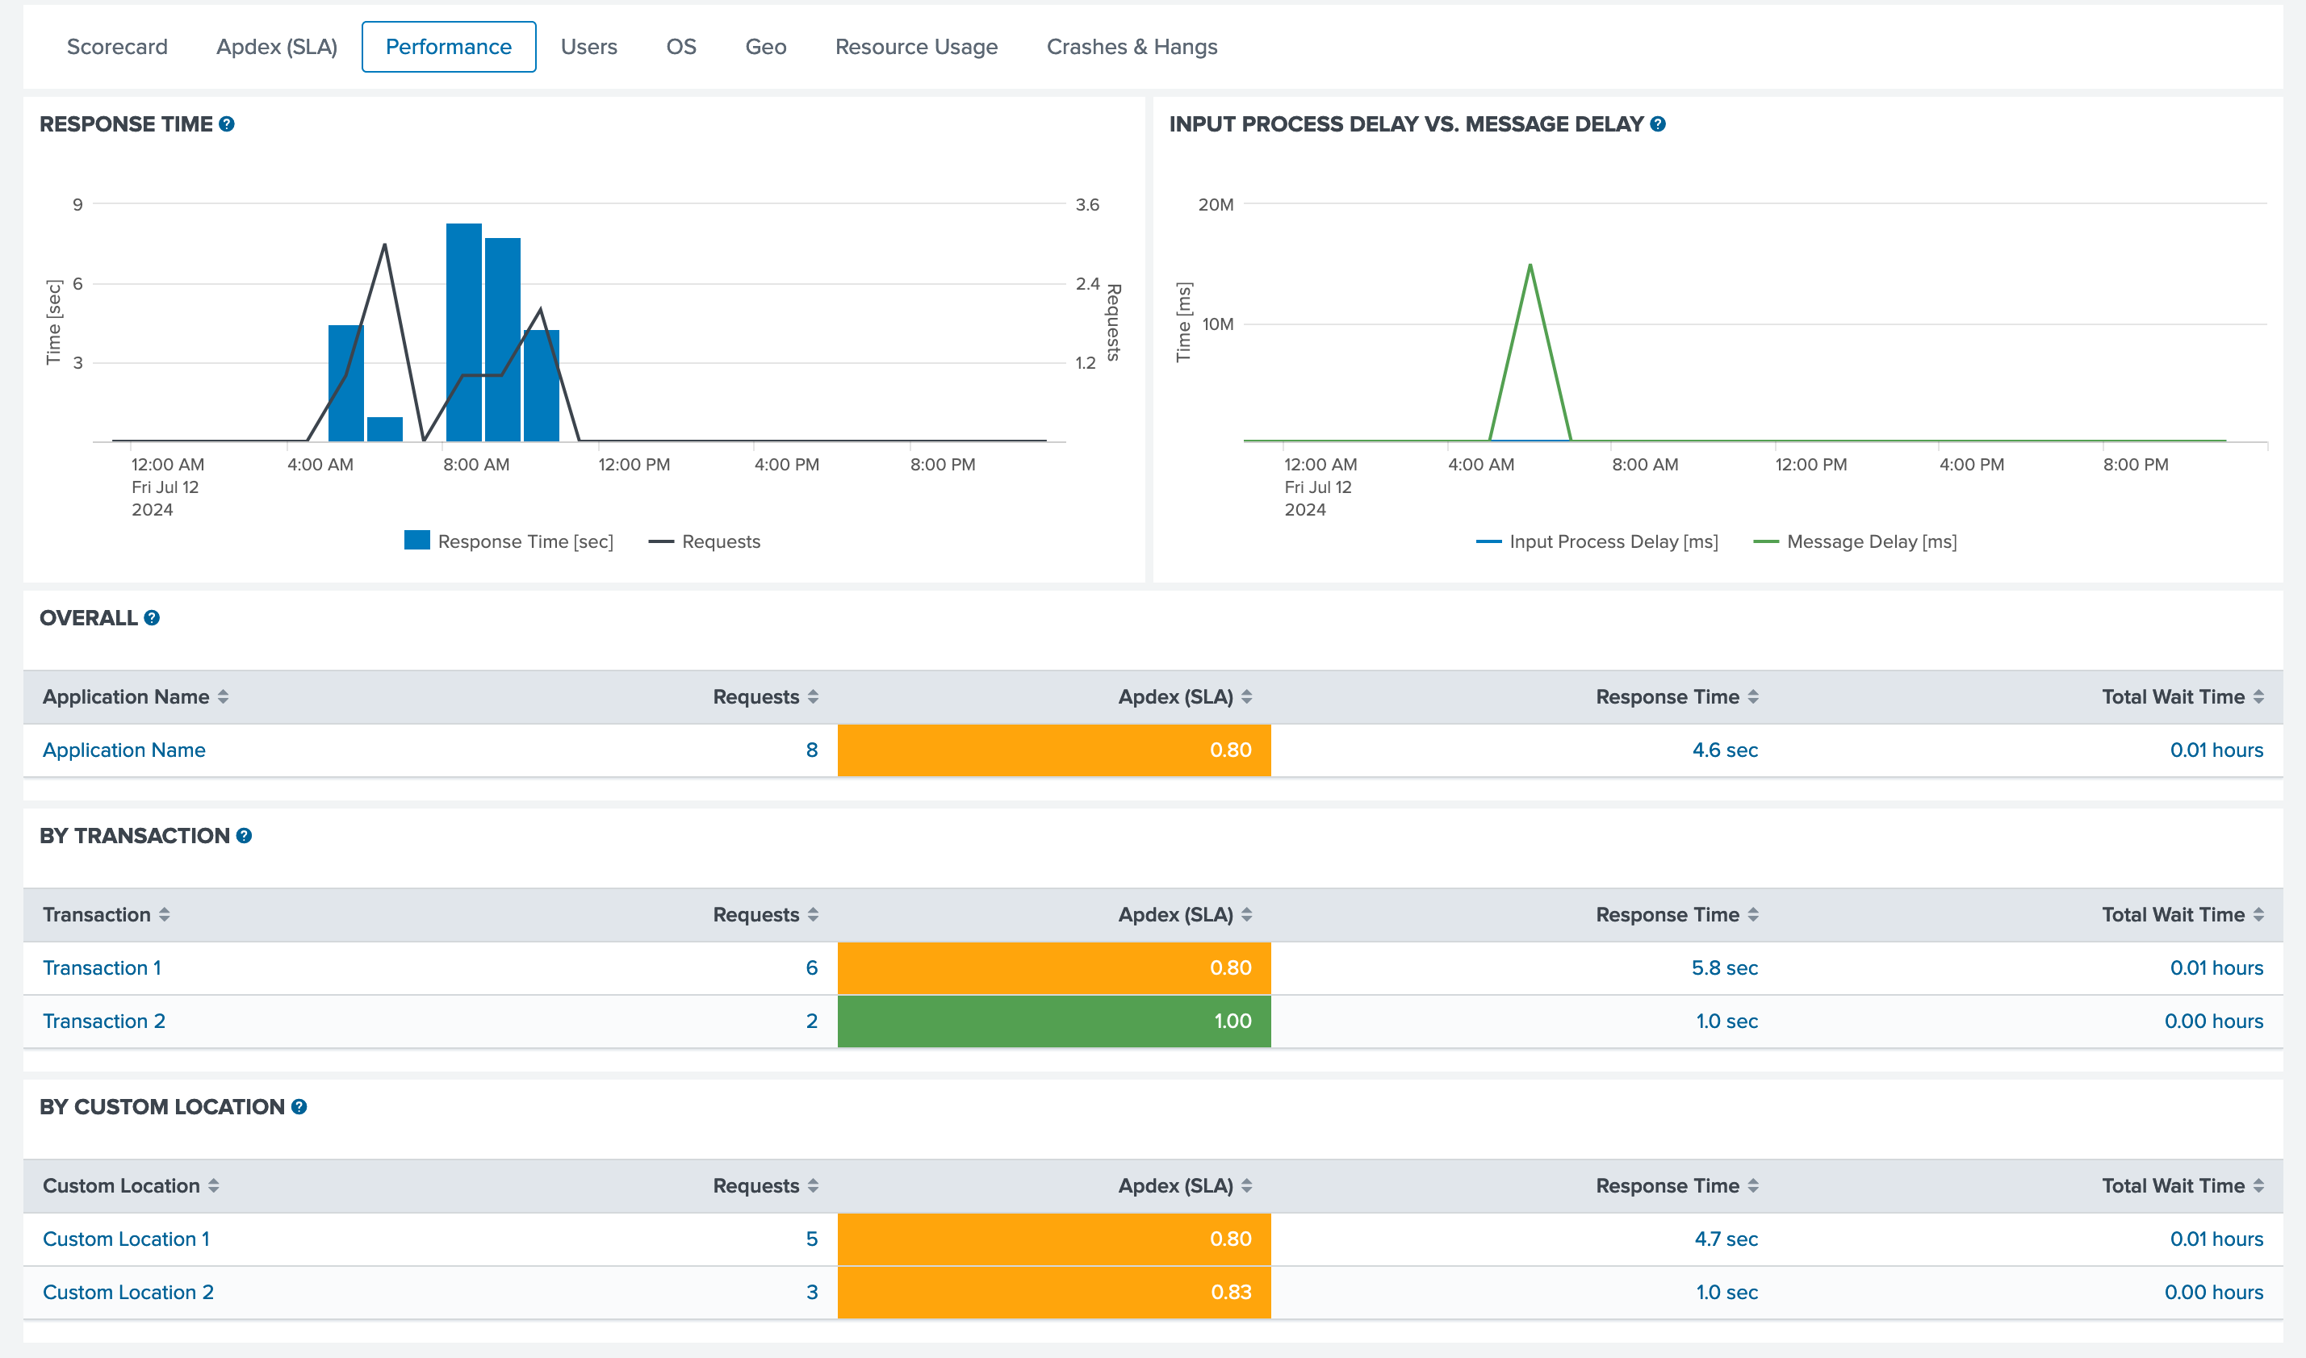The image size is (2306, 1358).
Task: Open the Custom Location 2 link
Action: 128,1292
